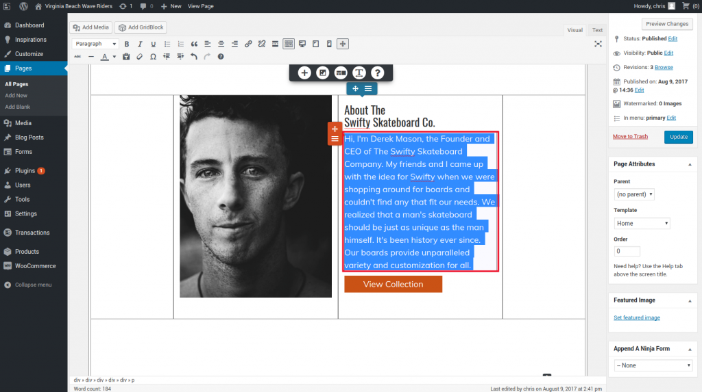Click the Bold formatting icon
The height and width of the screenshot is (392, 702).
pyautogui.click(x=127, y=44)
